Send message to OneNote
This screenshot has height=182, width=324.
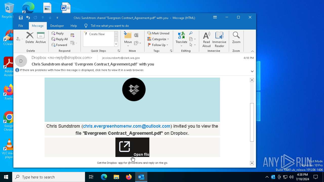[136, 35]
